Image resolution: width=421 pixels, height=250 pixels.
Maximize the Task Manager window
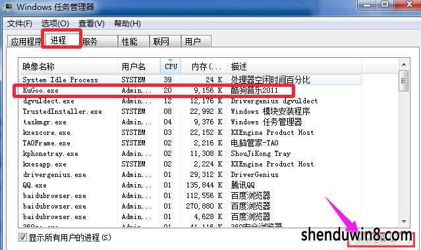click(385, 5)
